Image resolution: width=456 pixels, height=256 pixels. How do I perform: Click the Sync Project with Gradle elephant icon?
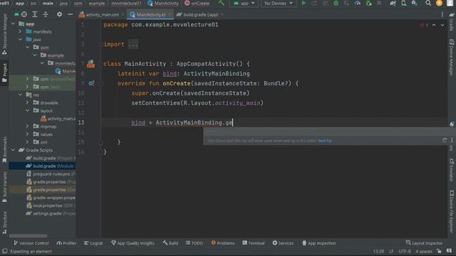[x=393, y=3]
